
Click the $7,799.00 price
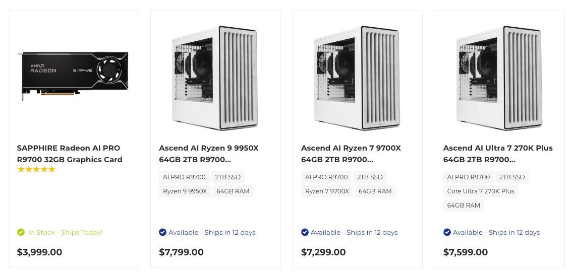click(181, 252)
